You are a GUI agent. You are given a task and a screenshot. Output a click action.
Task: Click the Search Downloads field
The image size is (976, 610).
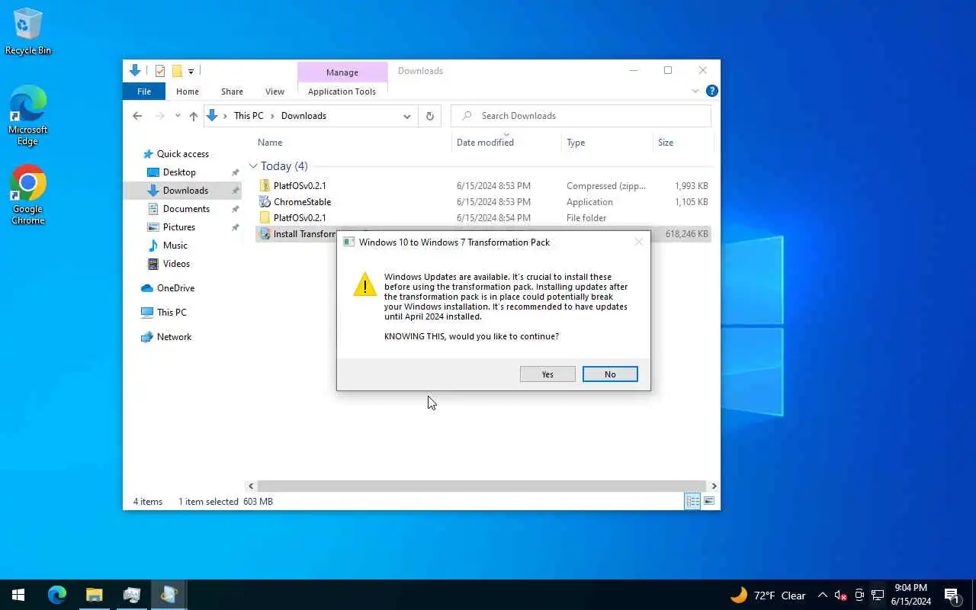(x=581, y=116)
